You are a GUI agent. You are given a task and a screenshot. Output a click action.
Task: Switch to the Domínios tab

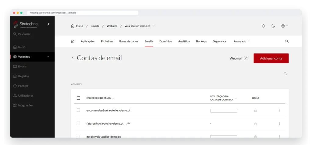pos(165,41)
